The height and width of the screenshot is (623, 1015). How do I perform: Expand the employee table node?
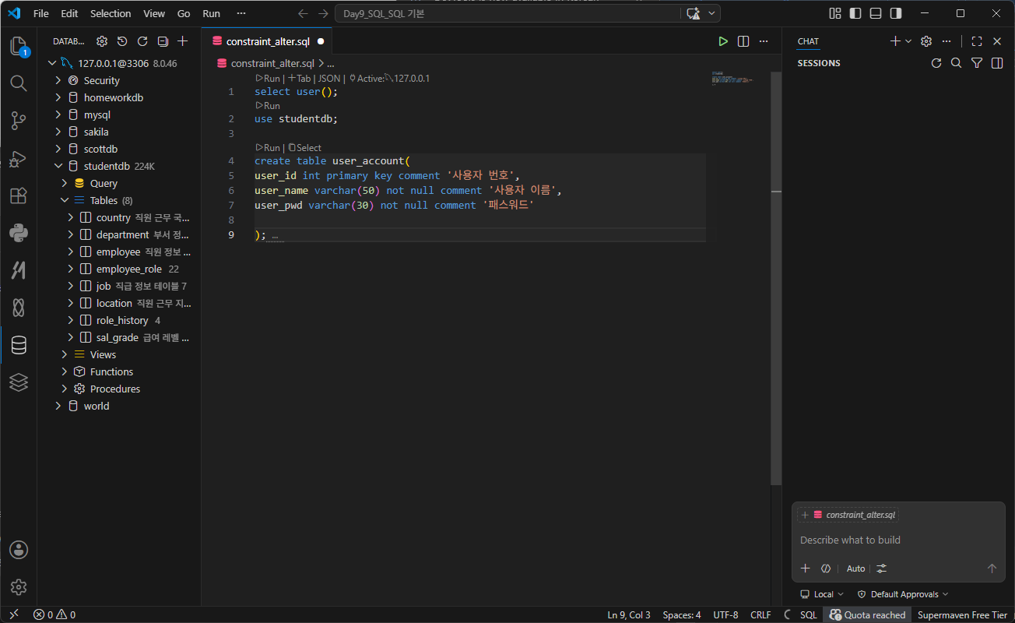[71, 252]
